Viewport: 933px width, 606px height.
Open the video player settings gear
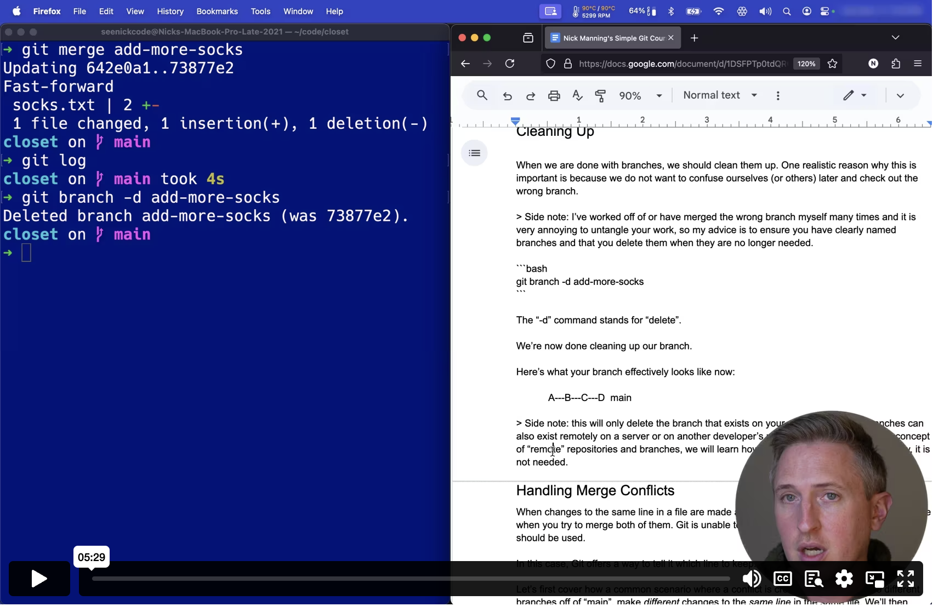click(x=844, y=579)
